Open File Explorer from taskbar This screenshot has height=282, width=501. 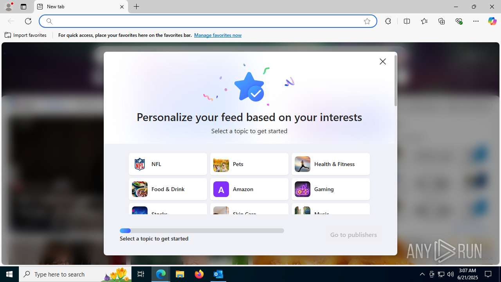pyautogui.click(x=180, y=274)
